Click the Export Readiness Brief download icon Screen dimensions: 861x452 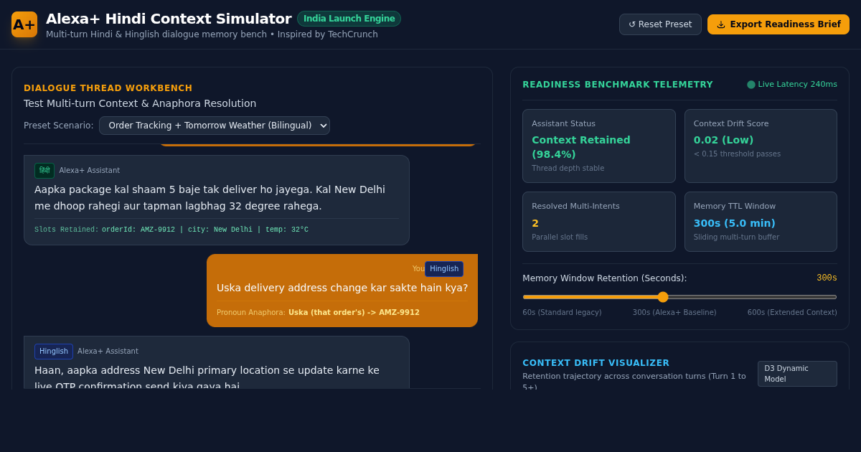click(721, 24)
